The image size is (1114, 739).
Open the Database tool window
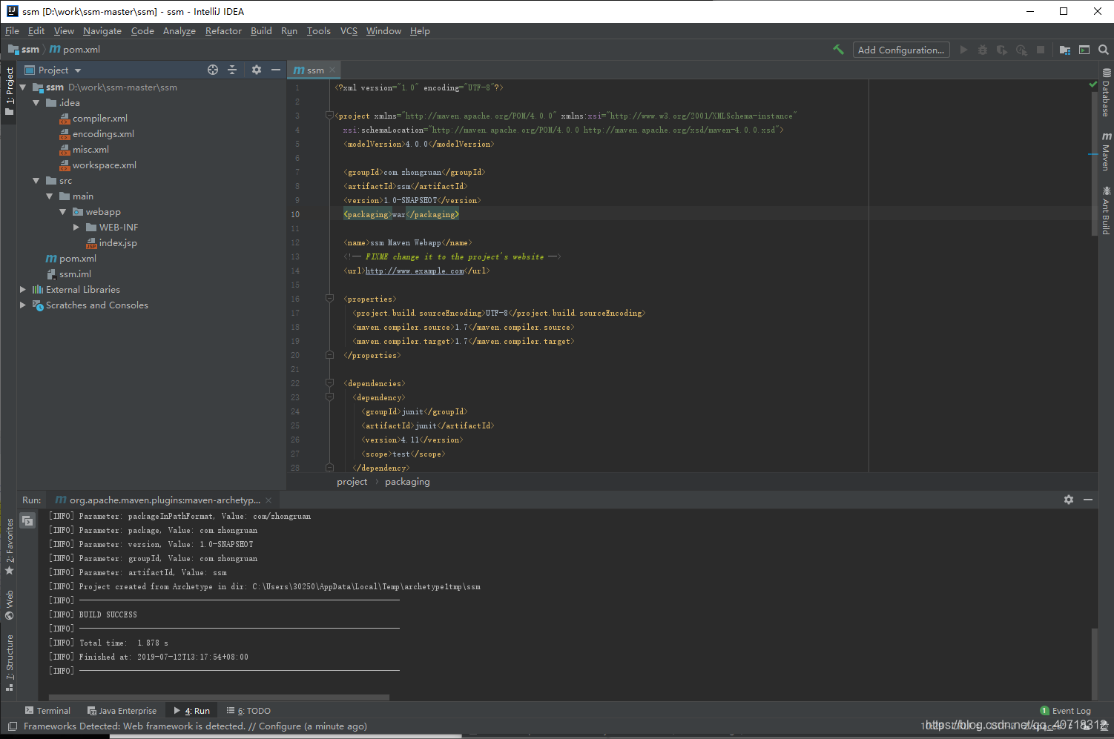click(1106, 93)
